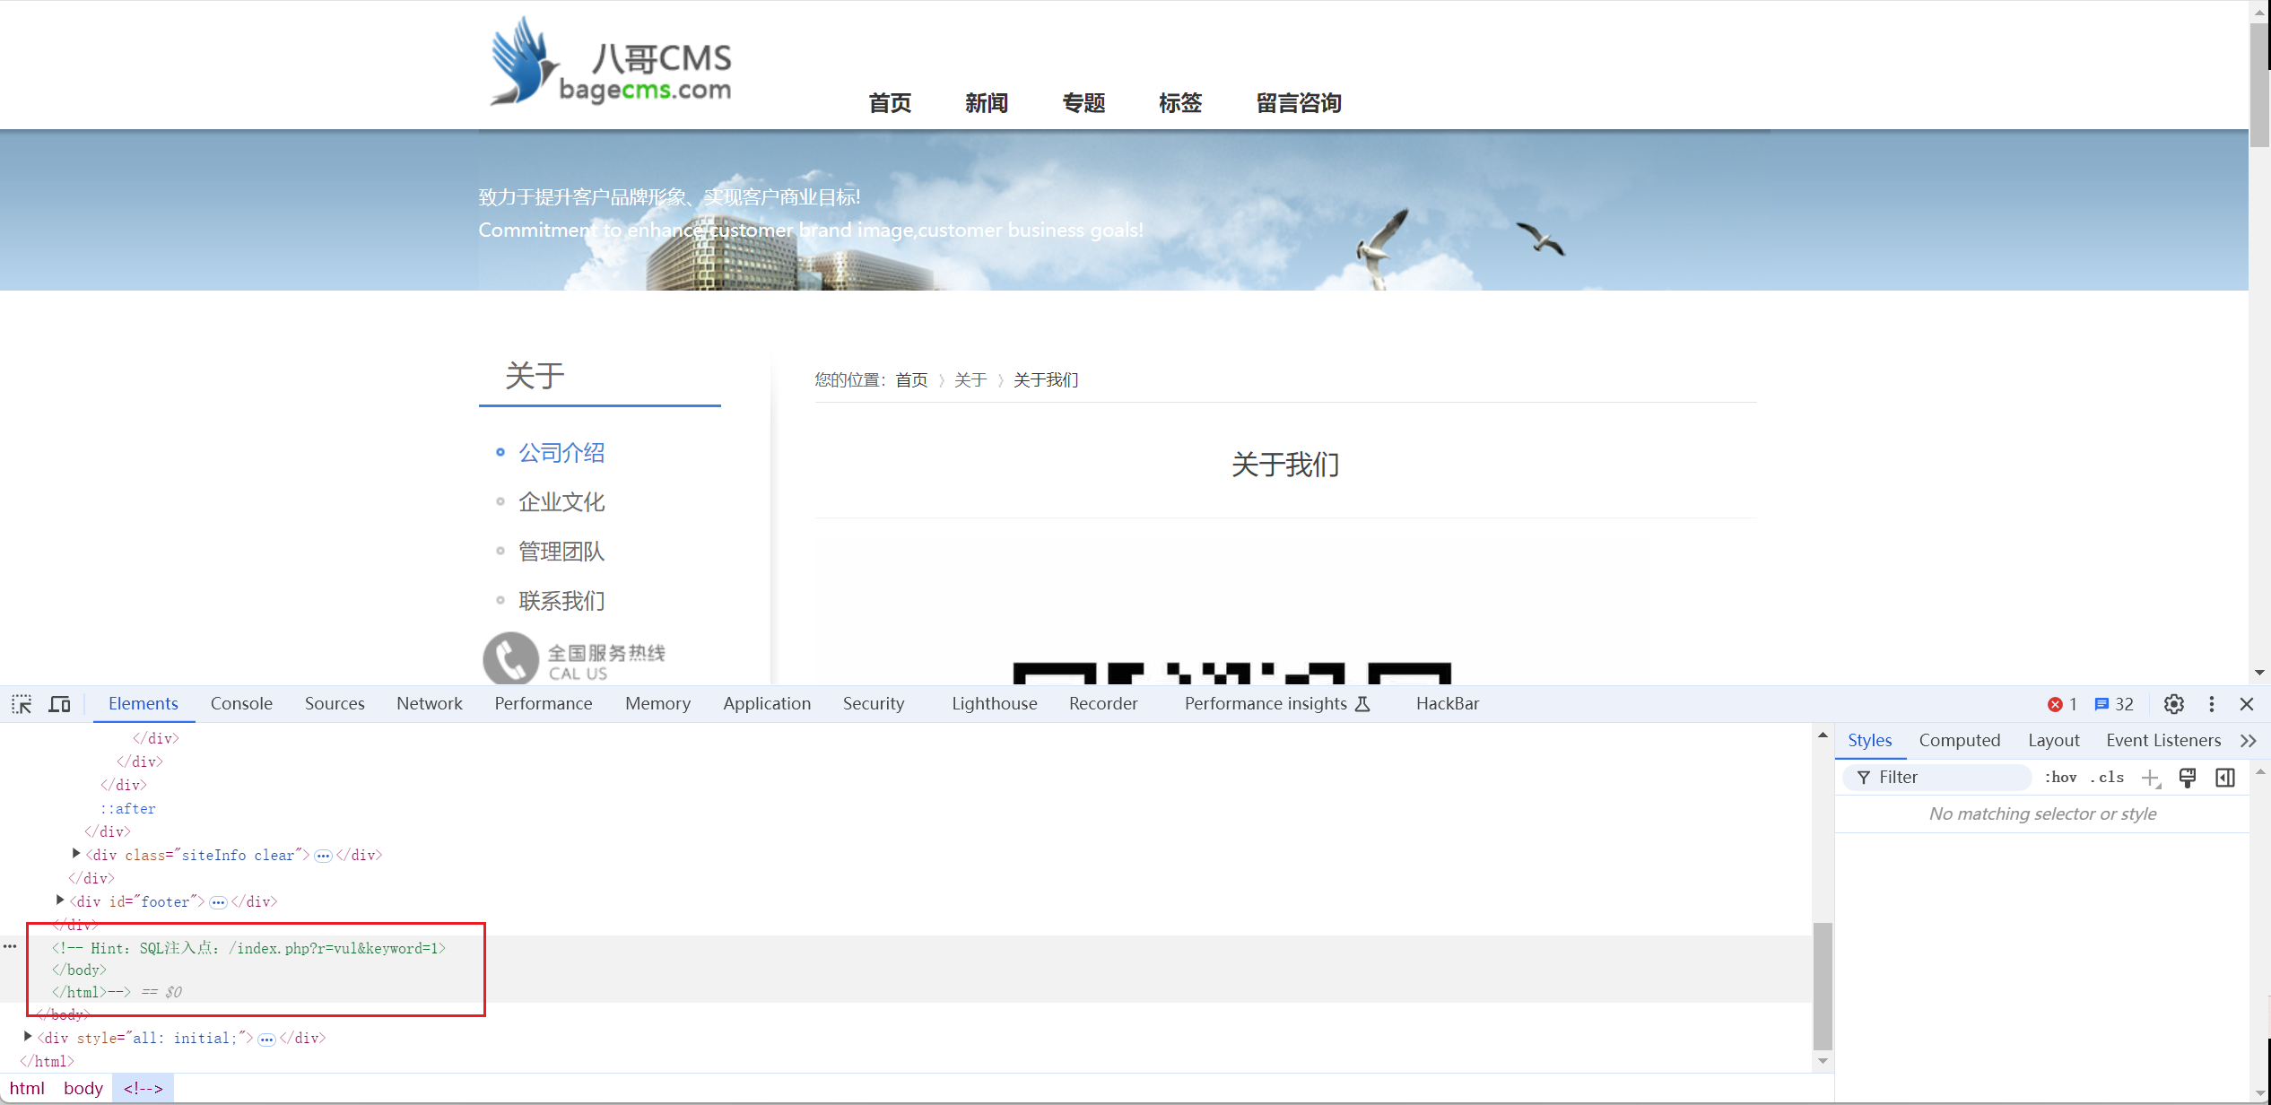Click the Elements panel vertical scrollbar thumb
This screenshot has width=2271, height=1105.
pyautogui.click(x=1823, y=985)
